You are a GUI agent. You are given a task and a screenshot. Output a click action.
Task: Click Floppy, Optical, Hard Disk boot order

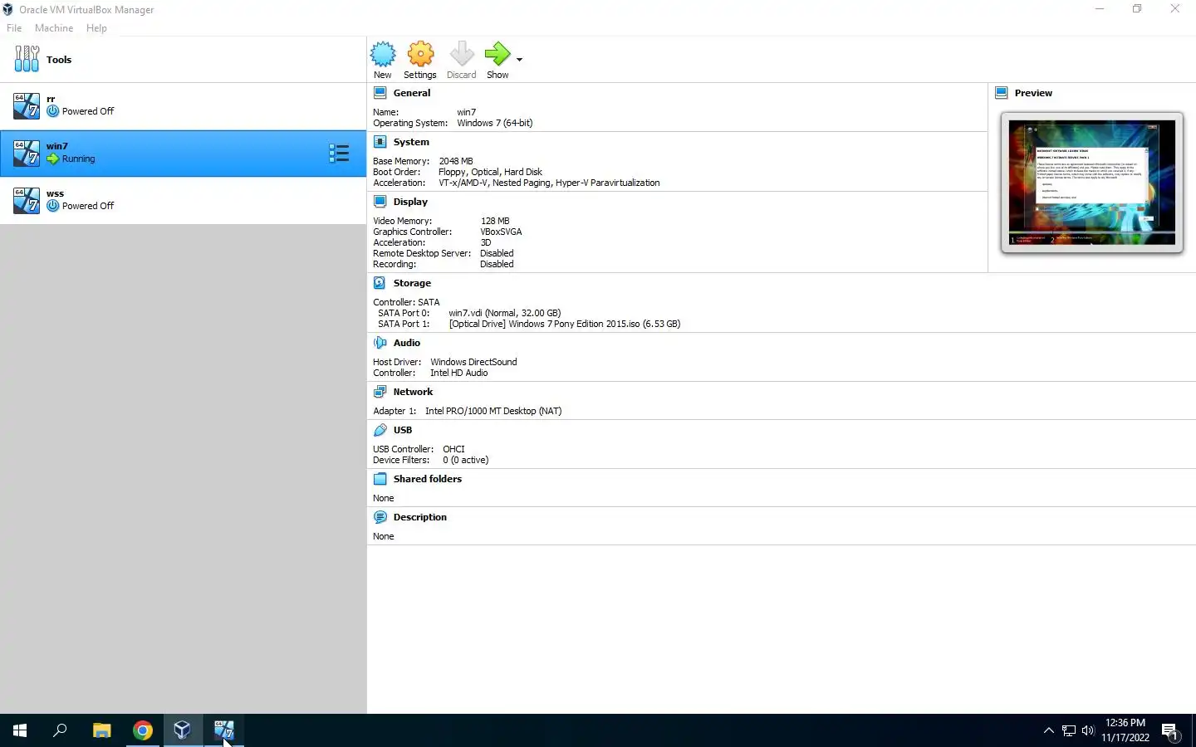click(490, 172)
